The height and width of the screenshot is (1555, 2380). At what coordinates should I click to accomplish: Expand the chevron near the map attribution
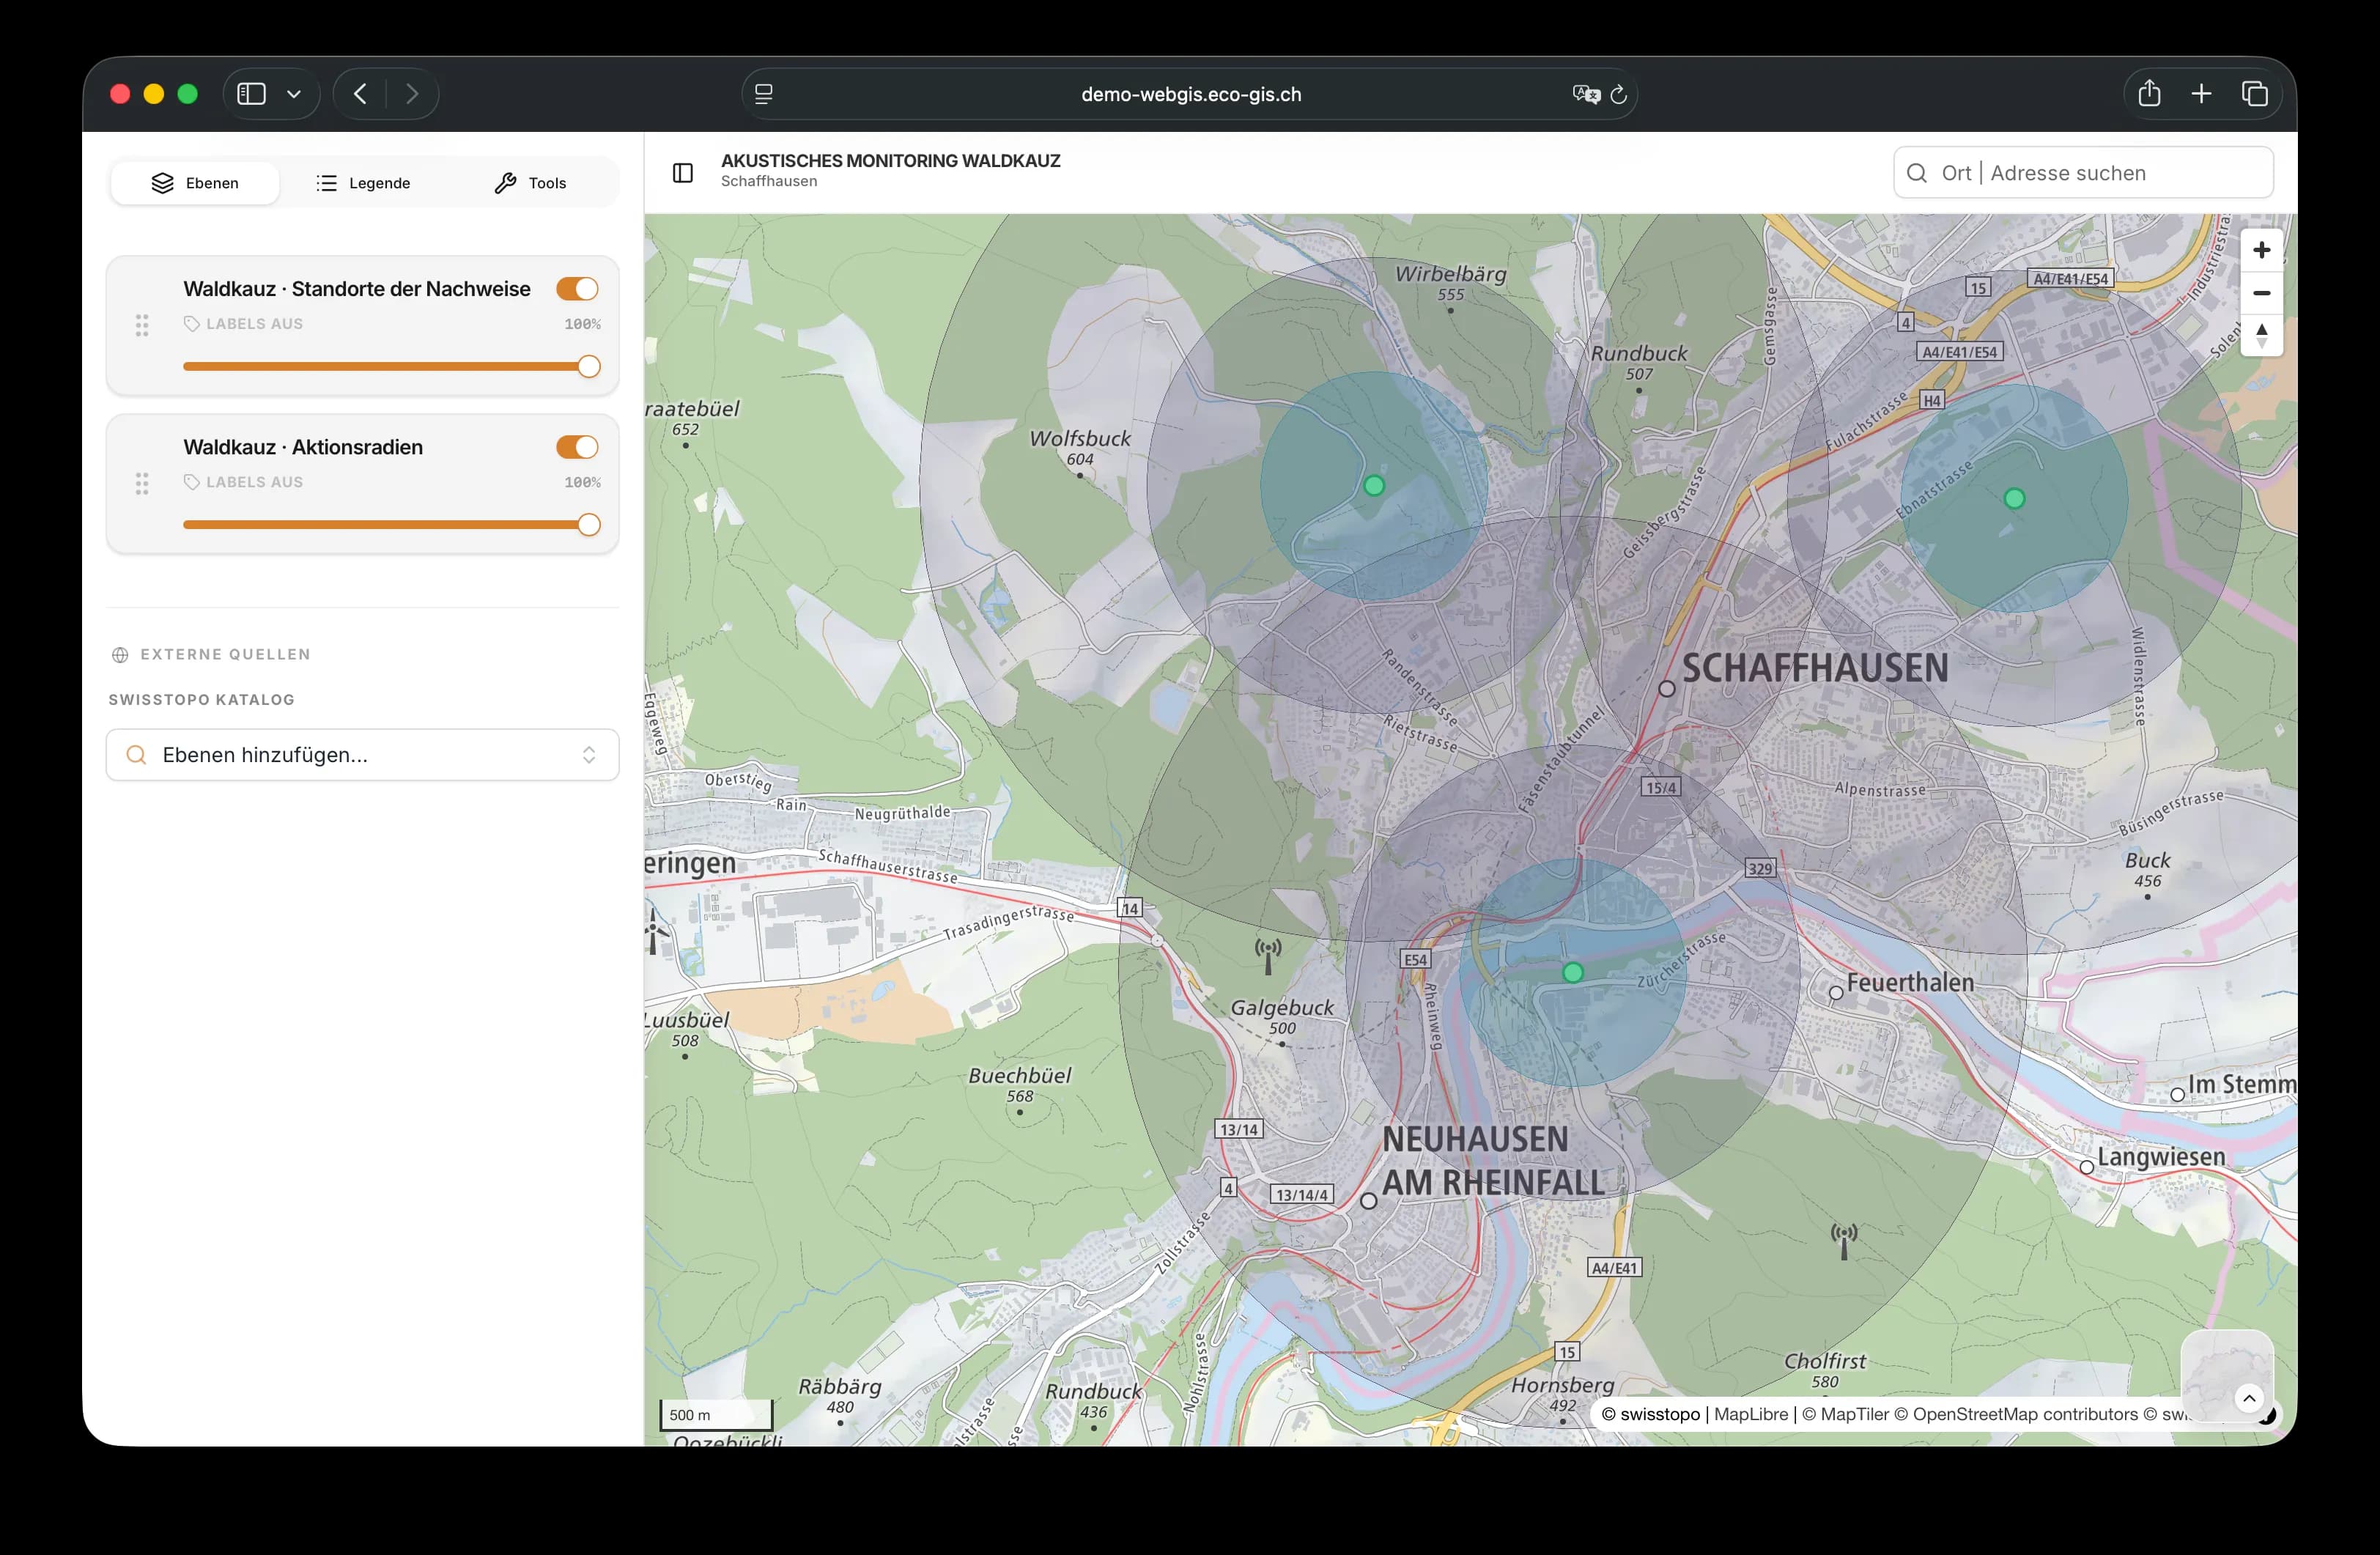pos(2250,1399)
